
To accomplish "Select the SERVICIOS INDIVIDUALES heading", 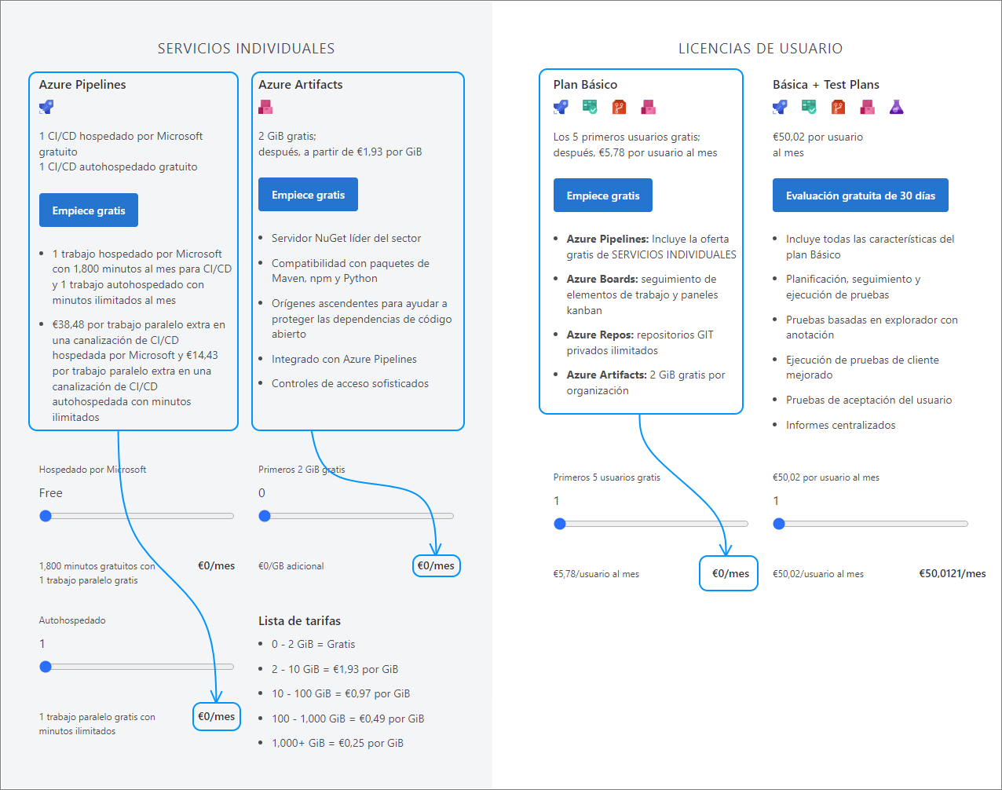I will (246, 49).
